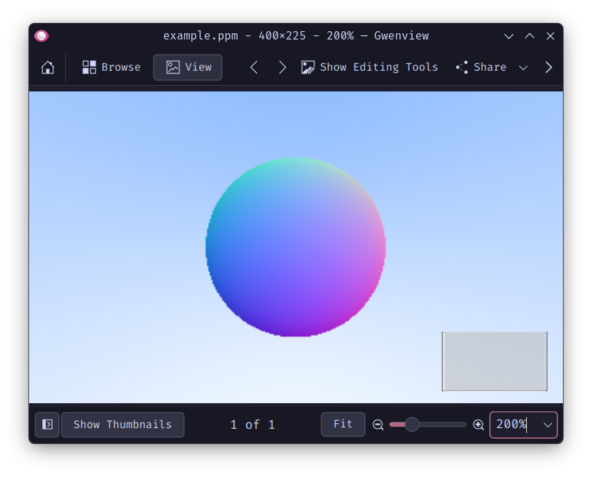Click the zoom in magnifier icon
Screen dimensions: 592x478
click(x=478, y=425)
